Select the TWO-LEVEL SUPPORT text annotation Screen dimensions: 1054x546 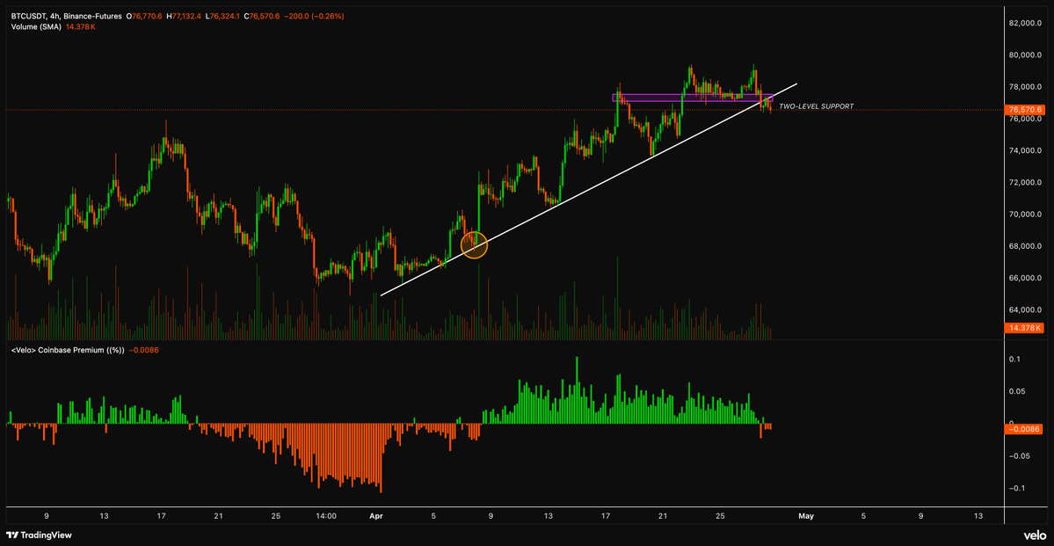coord(816,106)
